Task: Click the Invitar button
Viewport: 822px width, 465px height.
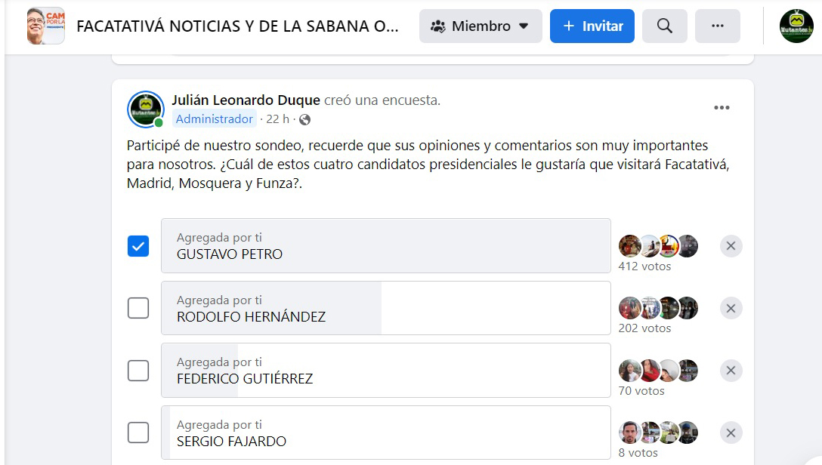Action: tap(592, 26)
